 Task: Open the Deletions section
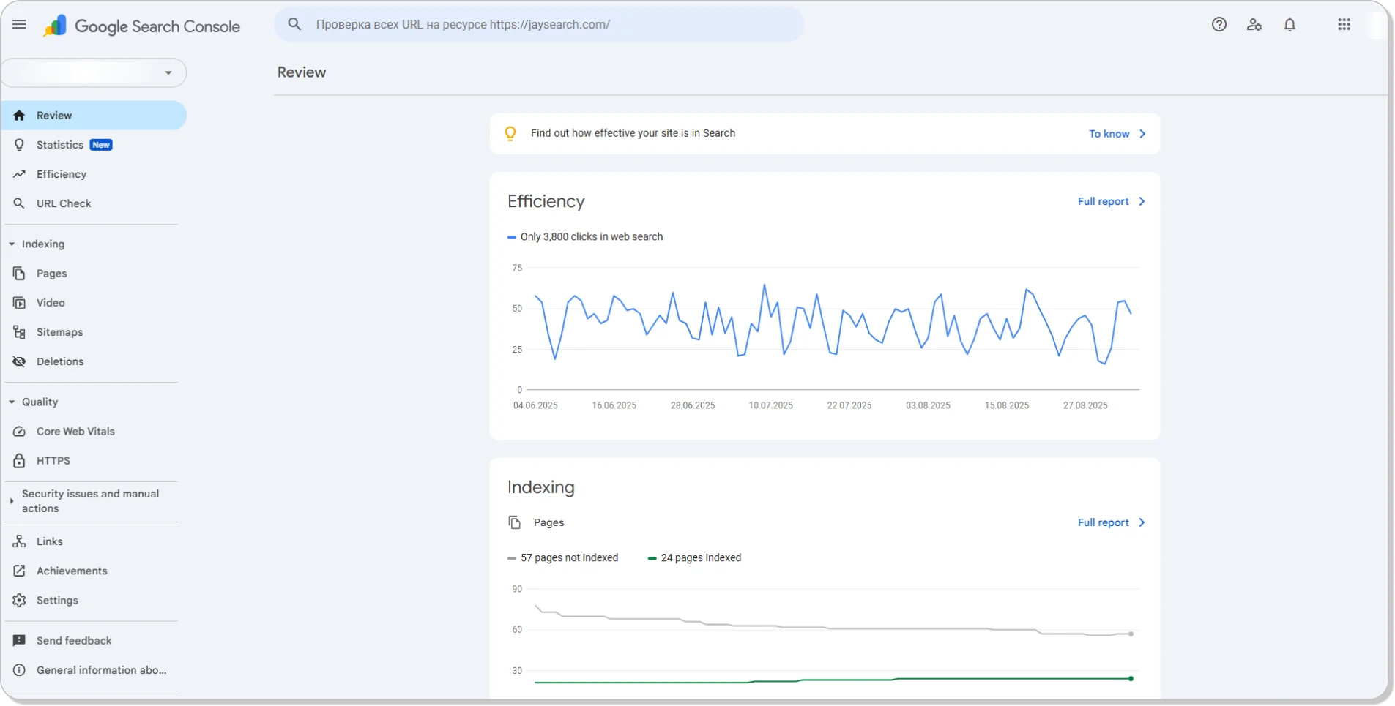pyautogui.click(x=59, y=361)
